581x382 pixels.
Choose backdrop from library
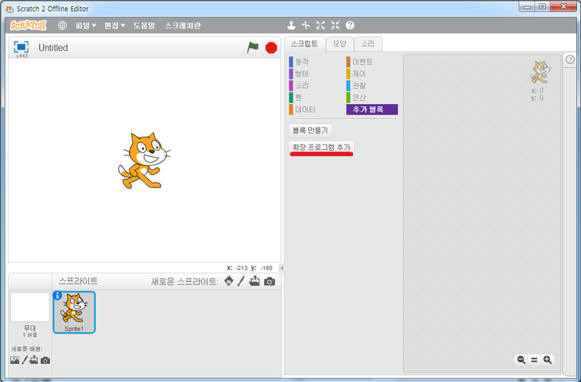[15, 360]
